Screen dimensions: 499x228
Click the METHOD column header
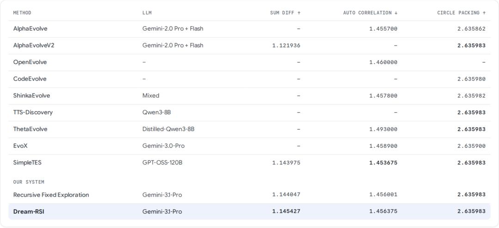(22, 13)
